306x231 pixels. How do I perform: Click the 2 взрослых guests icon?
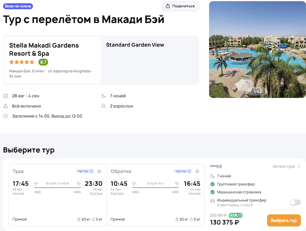click(x=104, y=106)
